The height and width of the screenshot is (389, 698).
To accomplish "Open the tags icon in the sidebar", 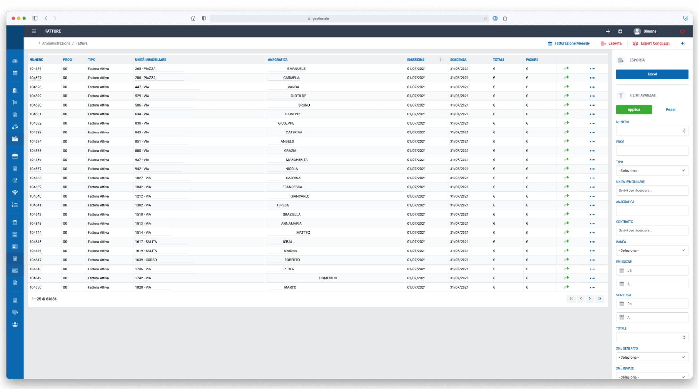I will click(15, 312).
